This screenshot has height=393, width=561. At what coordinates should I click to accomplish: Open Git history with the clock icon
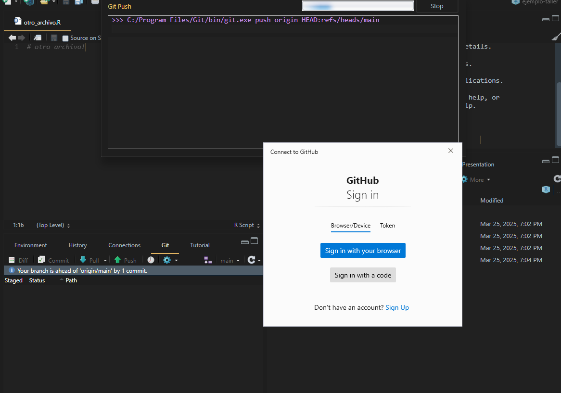[151, 260]
